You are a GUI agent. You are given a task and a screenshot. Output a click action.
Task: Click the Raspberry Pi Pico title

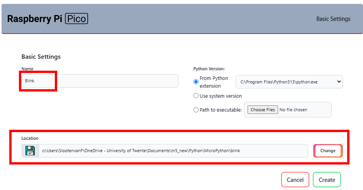coord(47,19)
